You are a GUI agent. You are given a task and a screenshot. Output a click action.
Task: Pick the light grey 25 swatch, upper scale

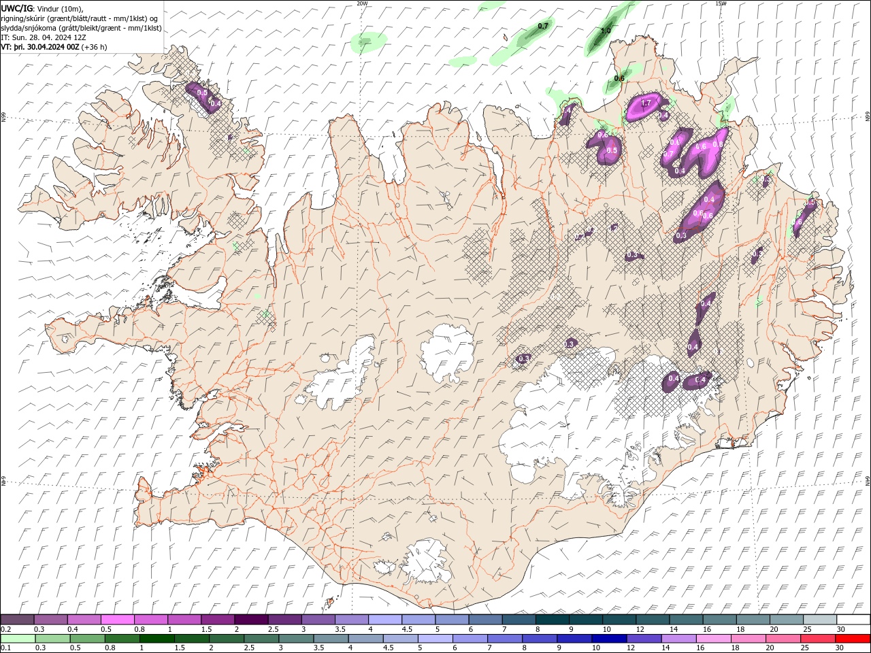pyautogui.click(x=819, y=620)
